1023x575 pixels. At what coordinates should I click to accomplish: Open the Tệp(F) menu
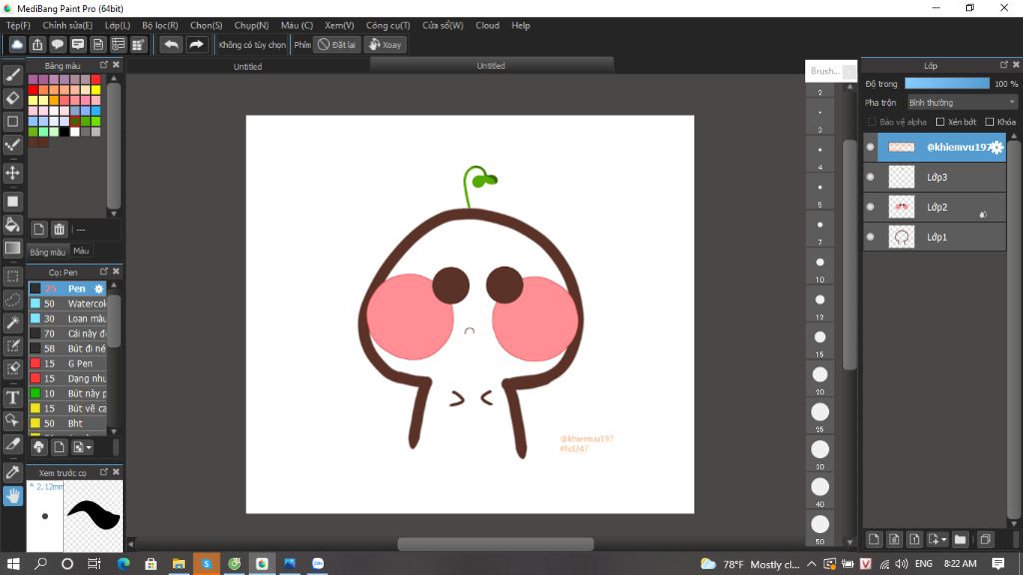click(x=18, y=25)
